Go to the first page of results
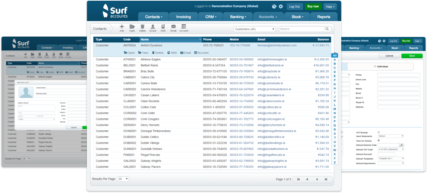 click(298, 180)
